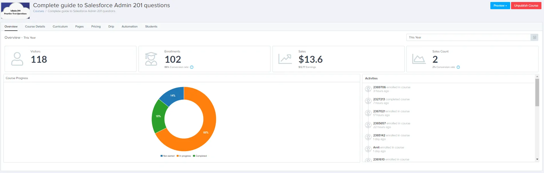
Task: Click the Visitors person icon
Action: 17,59
